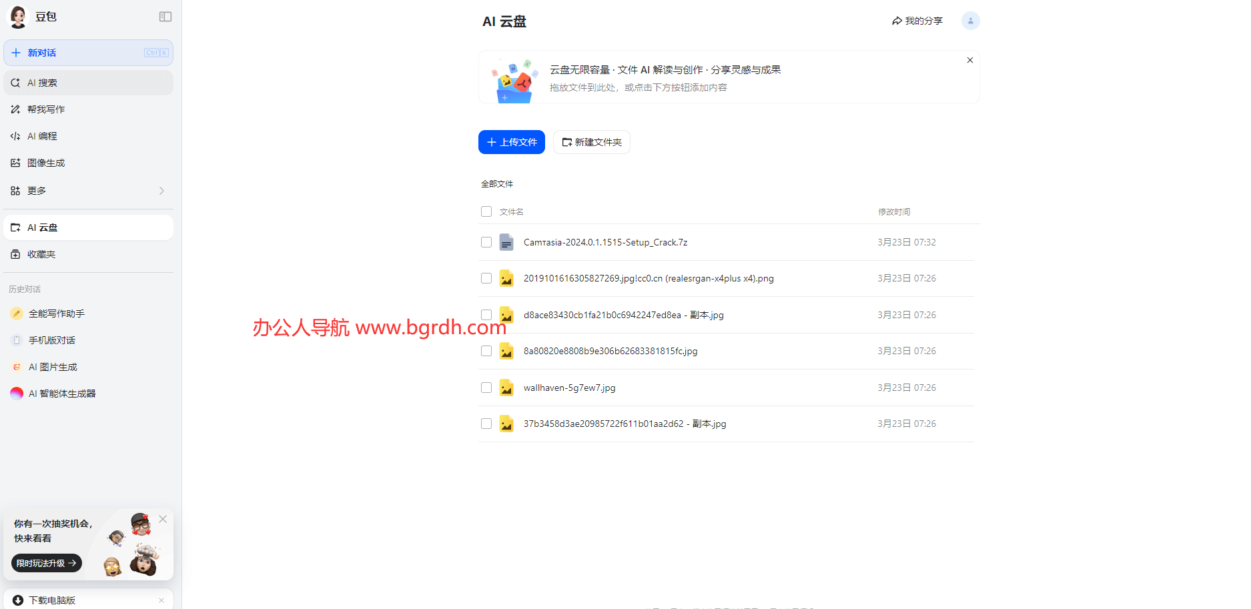Click the 限时玩法升级 button
Screen dimensions: 1251x609
[x=47, y=563]
